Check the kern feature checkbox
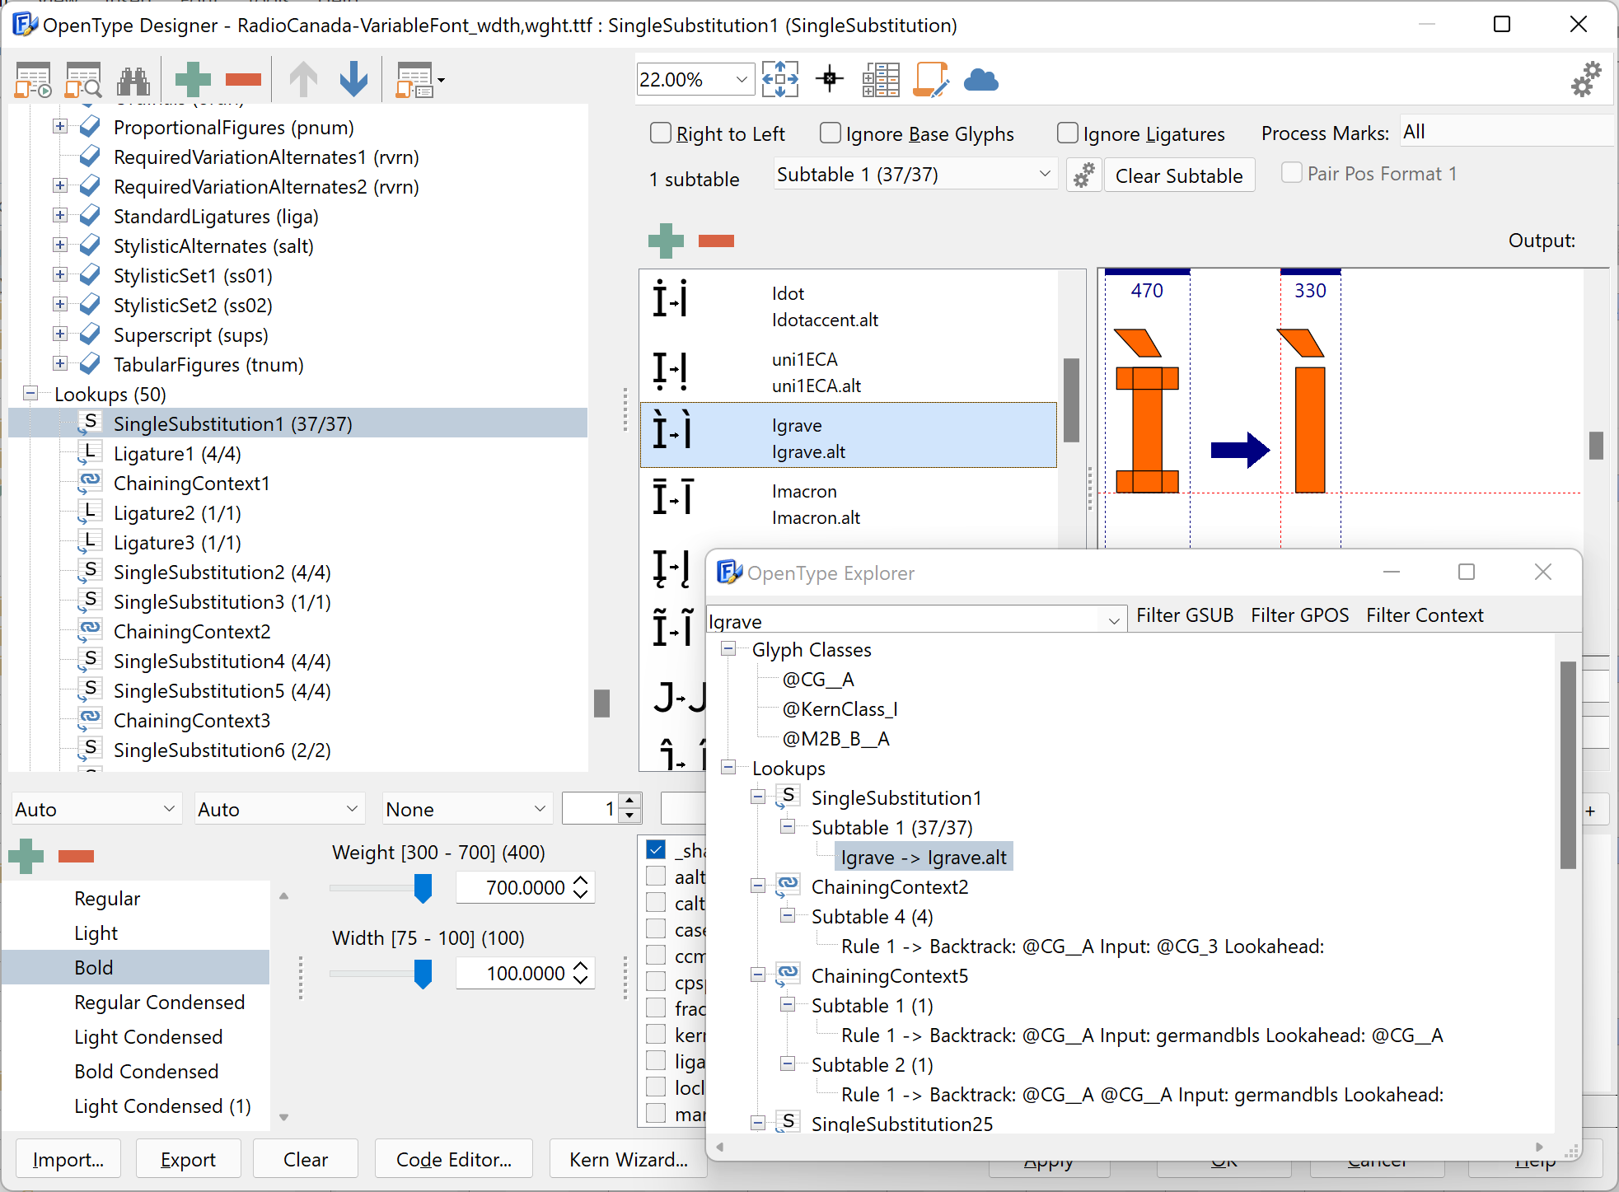This screenshot has width=1619, height=1192. 656,1034
